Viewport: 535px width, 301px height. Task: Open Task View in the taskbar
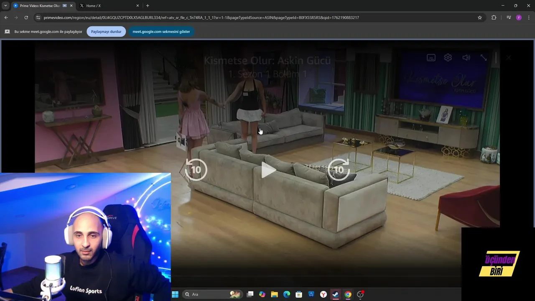coord(250,294)
